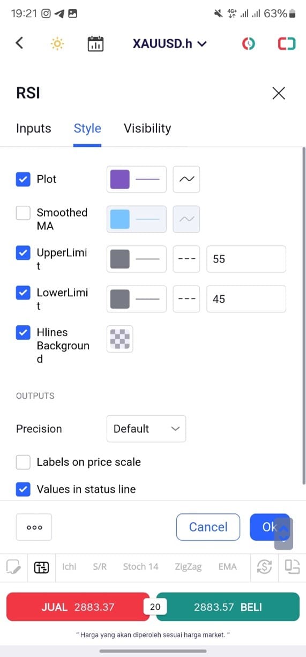The height and width of the screenshot is (657, 306).
Task: Open the indicators settings icon in toolbar
Action: (41, 567)
